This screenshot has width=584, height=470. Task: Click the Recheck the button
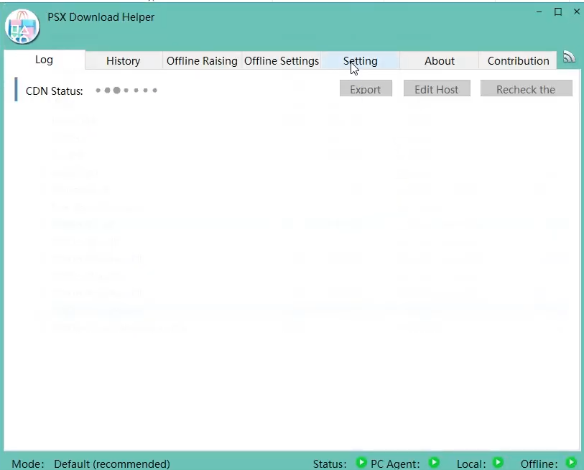coord(527,88)
